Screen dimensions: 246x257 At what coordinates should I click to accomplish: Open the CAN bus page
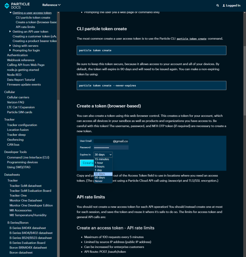pyautogui.click(x=13, y=144)
